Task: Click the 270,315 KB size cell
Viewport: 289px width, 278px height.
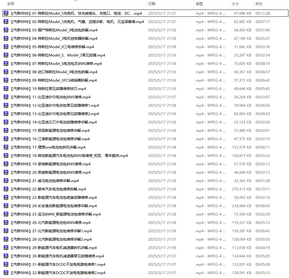Action: [242, 189]
